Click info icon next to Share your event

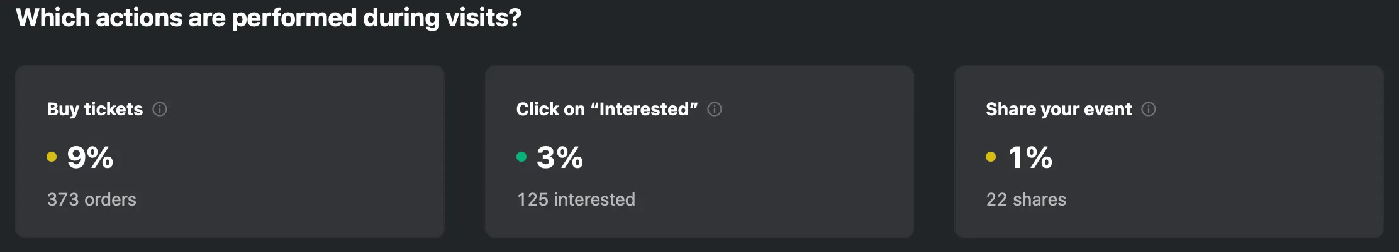click(1149, 109)
